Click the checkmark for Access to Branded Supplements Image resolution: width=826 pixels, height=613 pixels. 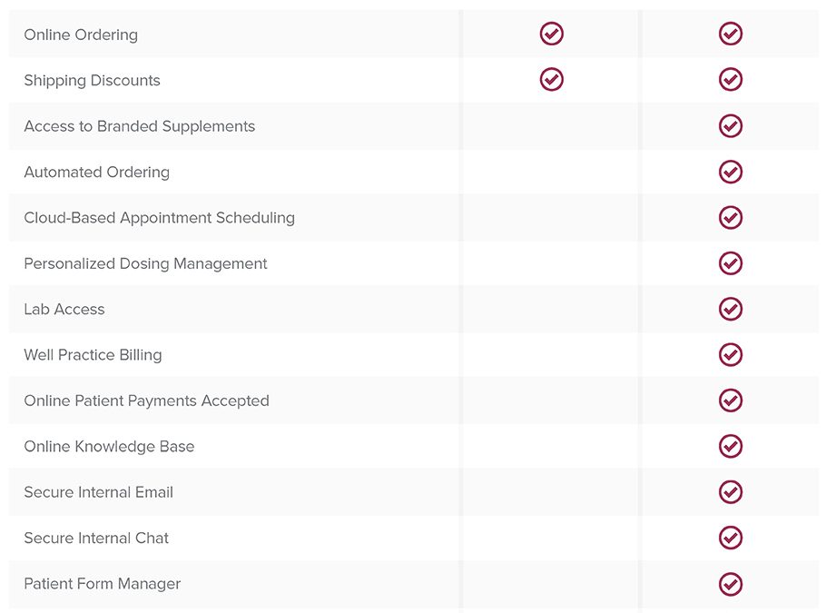[731, 126]
